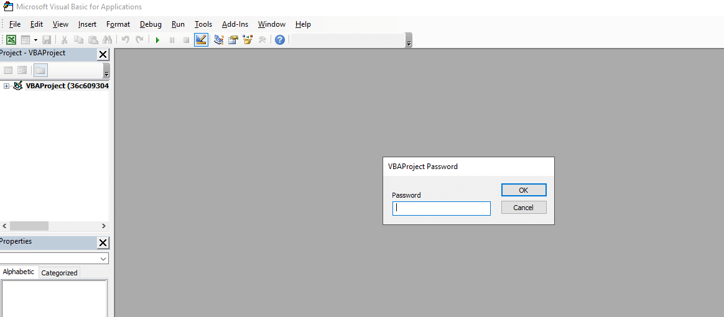724x317 pixels.
Task: Open the Toolbox hammer-wrench icon
Action: click(262, 40)
